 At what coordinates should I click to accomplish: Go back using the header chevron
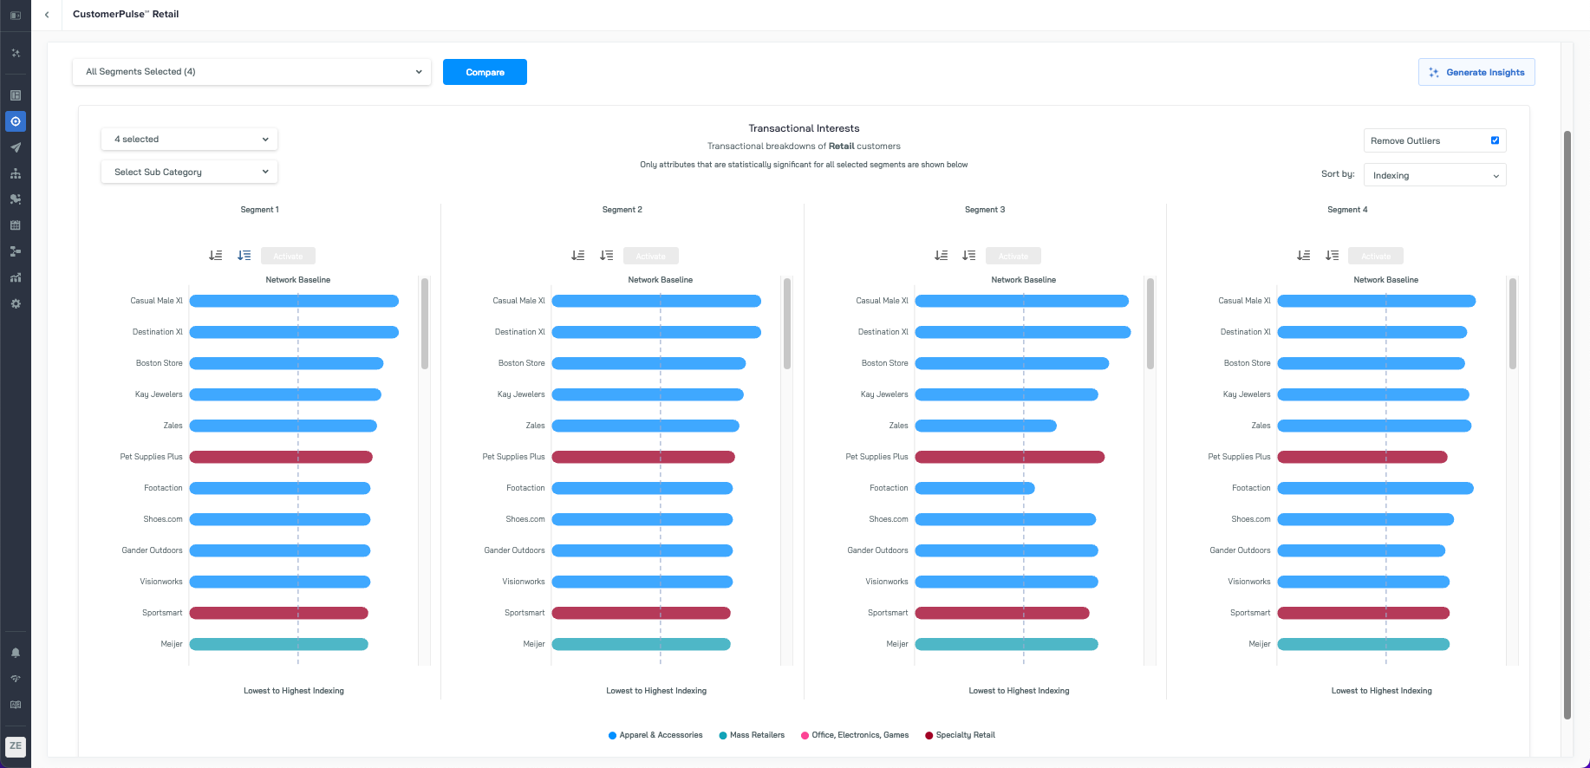point(47,15)
